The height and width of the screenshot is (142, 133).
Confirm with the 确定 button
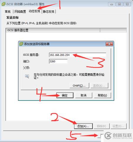[65, 95]
